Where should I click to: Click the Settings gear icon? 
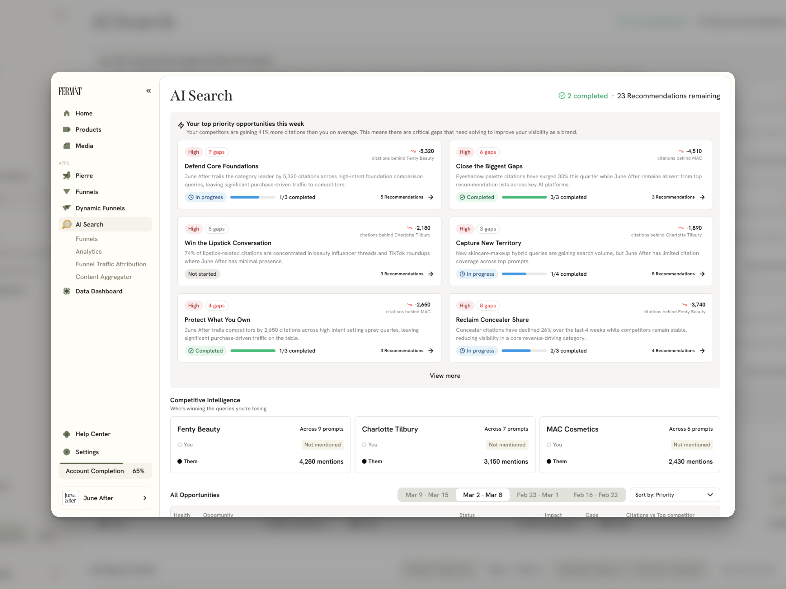click(x=66, y=452)
